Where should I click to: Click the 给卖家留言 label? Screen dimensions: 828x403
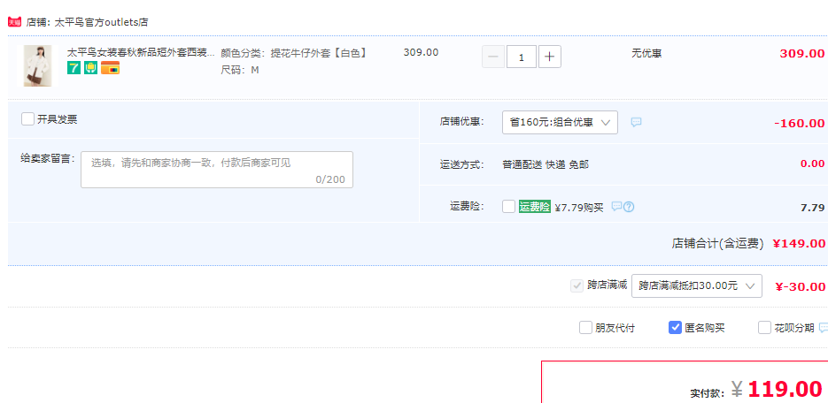click(48, 158)
